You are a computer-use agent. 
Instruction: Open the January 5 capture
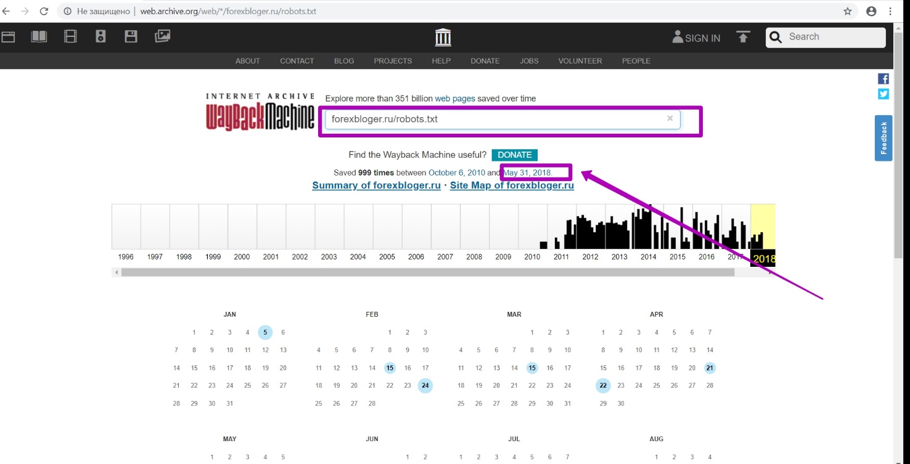click(x=265, y=332)
